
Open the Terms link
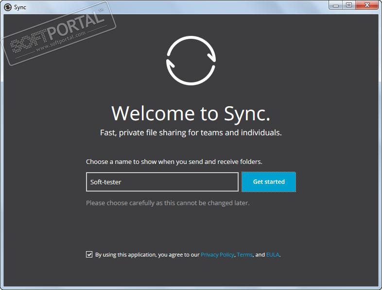pos(244,255)
